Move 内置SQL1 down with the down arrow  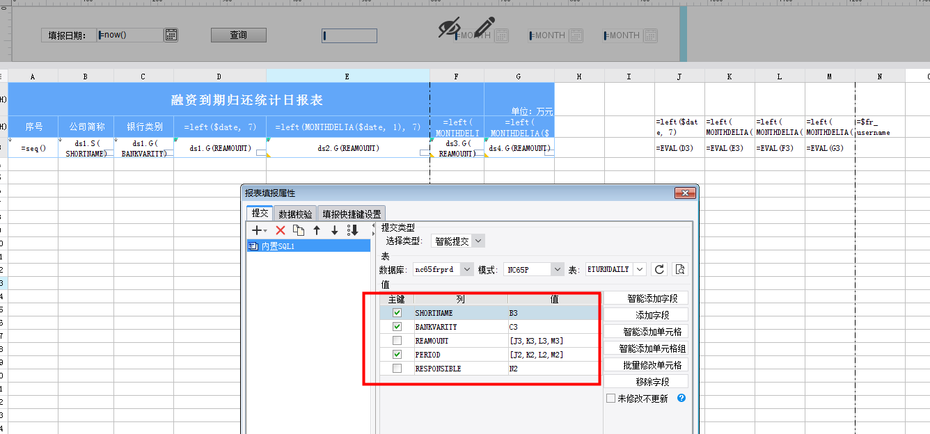(334, 230)
